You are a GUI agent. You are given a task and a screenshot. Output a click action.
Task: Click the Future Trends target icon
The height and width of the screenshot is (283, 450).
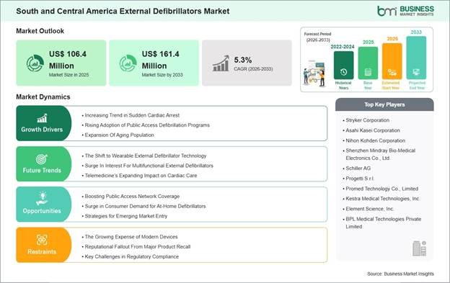click(42, 159)
